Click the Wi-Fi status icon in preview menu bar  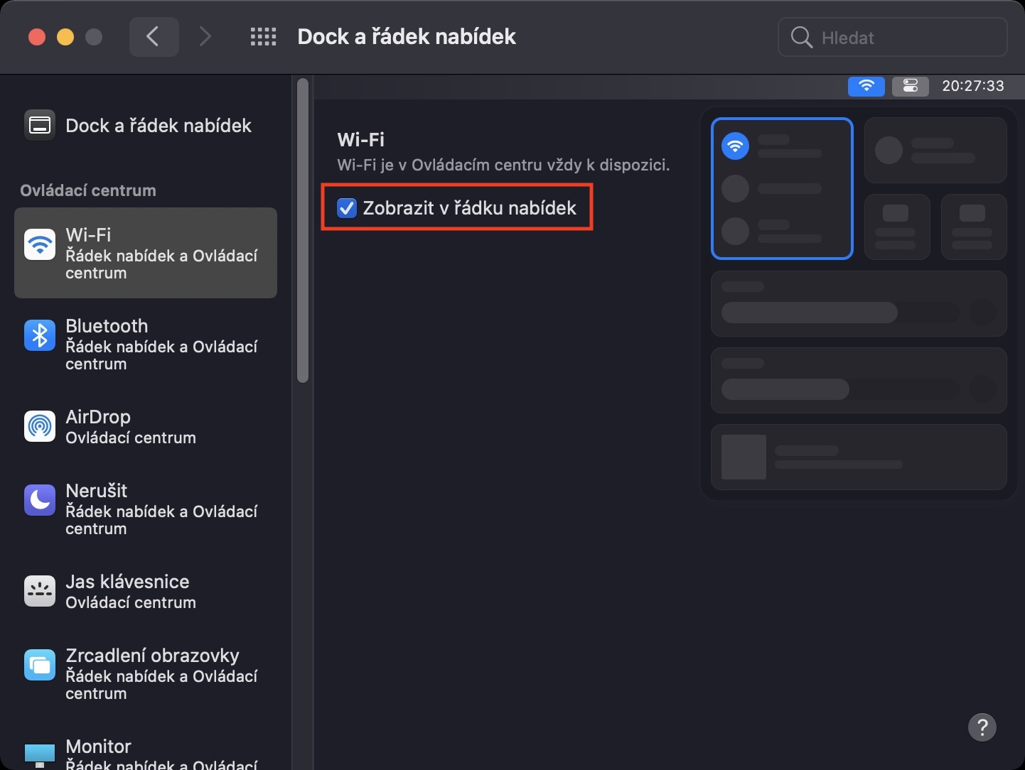click(x=866, y=86)
